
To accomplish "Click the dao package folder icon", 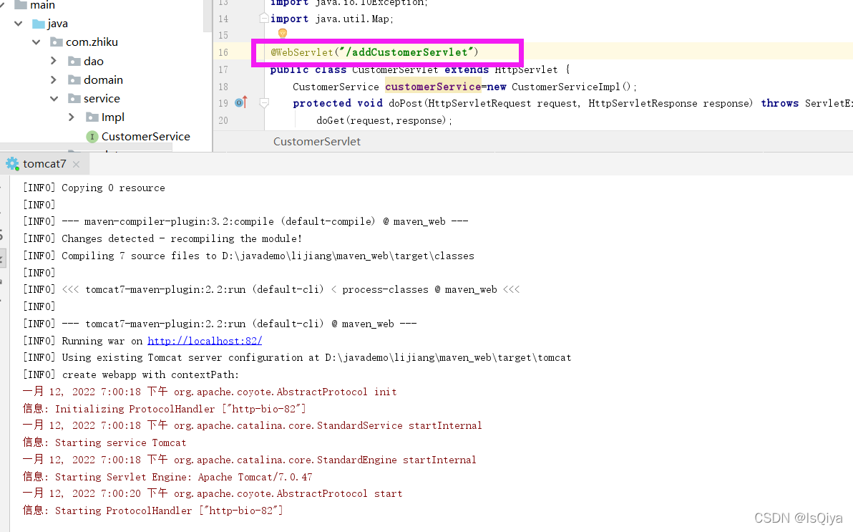I will pyautogui.click(x=74, y=61).
